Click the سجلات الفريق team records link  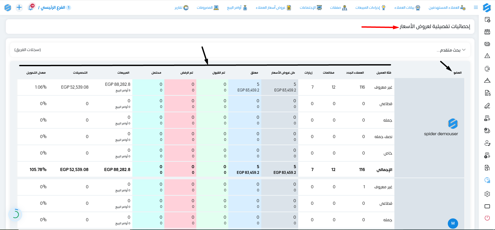coord(28,50)
